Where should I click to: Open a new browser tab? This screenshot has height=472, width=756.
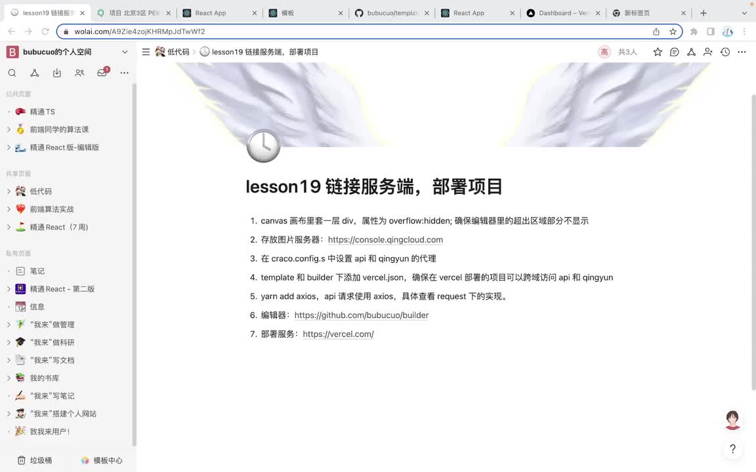pos(703,13)
